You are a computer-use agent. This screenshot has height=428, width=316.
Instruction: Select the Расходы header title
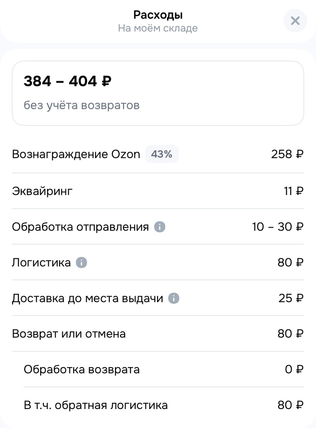[x=158, y=14]
